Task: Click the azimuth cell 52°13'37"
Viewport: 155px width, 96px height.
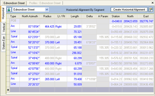Action: (30, 47)
